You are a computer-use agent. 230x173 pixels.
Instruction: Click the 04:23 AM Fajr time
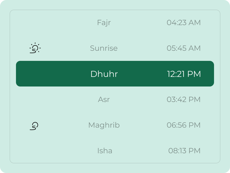pos(184,23)
